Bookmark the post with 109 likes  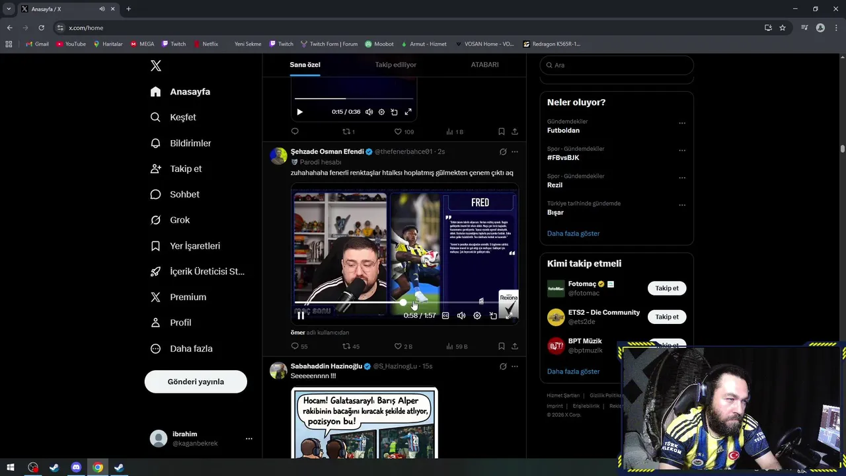tap(502, 132)
